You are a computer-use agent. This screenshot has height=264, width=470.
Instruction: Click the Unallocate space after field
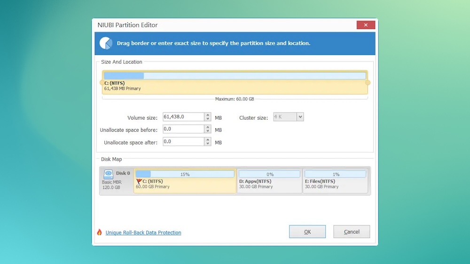point(183,142)
